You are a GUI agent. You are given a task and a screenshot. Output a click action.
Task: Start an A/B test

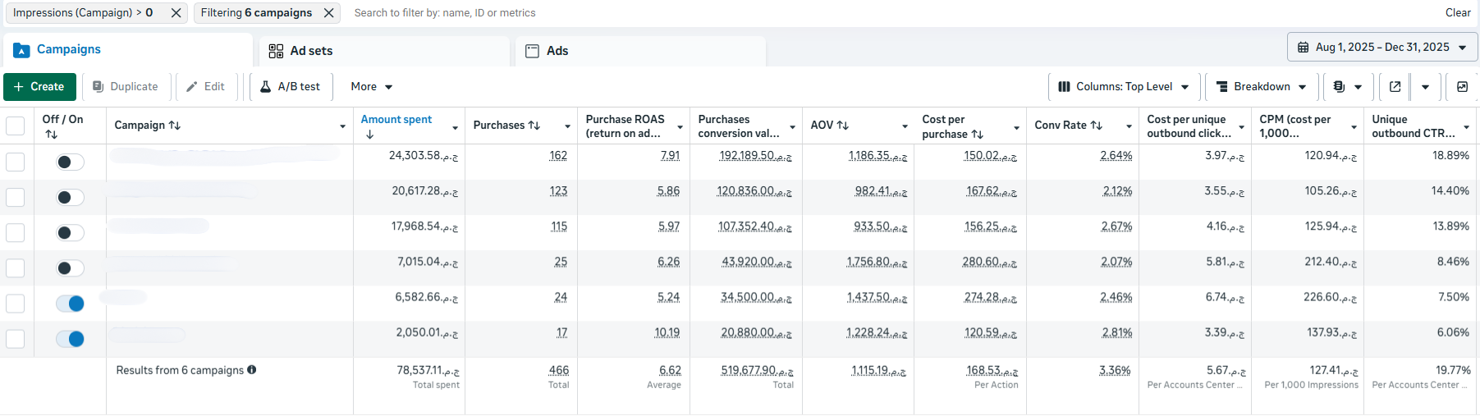pos(291,87)
